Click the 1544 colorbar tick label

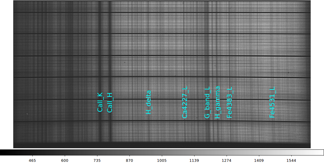(291, 161)
